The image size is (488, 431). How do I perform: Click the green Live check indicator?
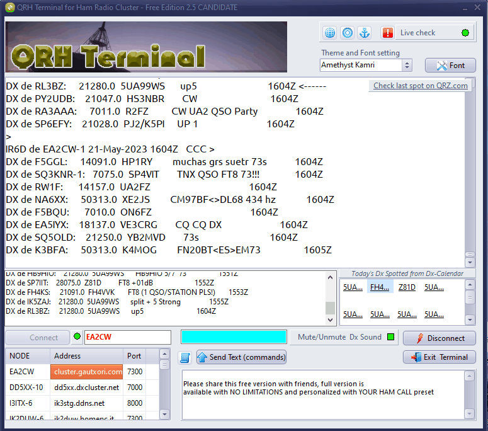pos(465,33)
